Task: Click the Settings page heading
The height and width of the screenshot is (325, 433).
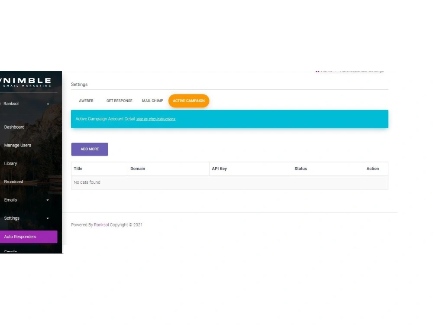Action: 79,84
